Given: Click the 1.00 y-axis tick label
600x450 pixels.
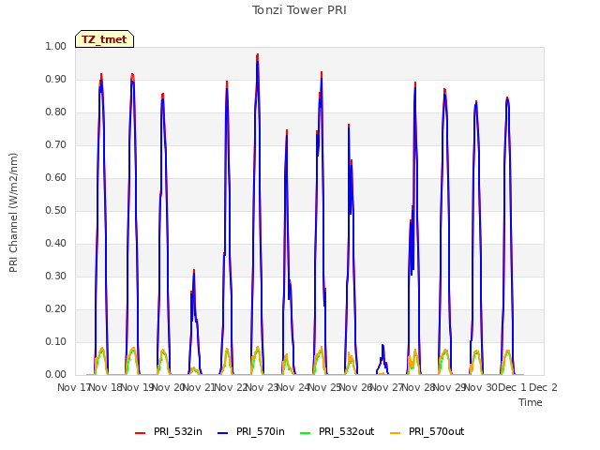Looking at the screenshot, I should (x=56, y=46).
